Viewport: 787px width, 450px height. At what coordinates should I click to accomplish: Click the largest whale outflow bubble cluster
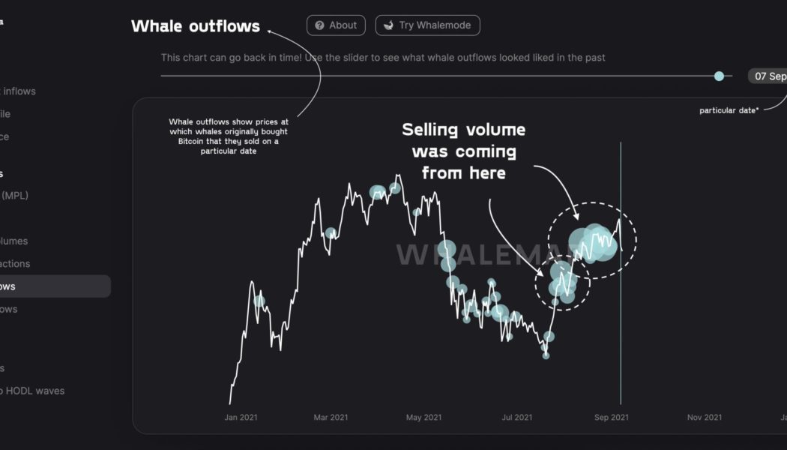coord(592,244)
